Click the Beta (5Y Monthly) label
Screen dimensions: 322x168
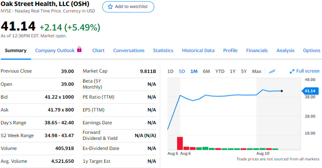click(x=93, y=84)
